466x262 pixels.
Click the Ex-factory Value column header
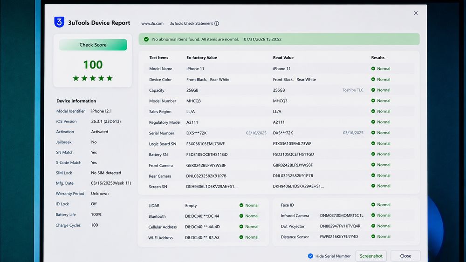click(201, 58)
